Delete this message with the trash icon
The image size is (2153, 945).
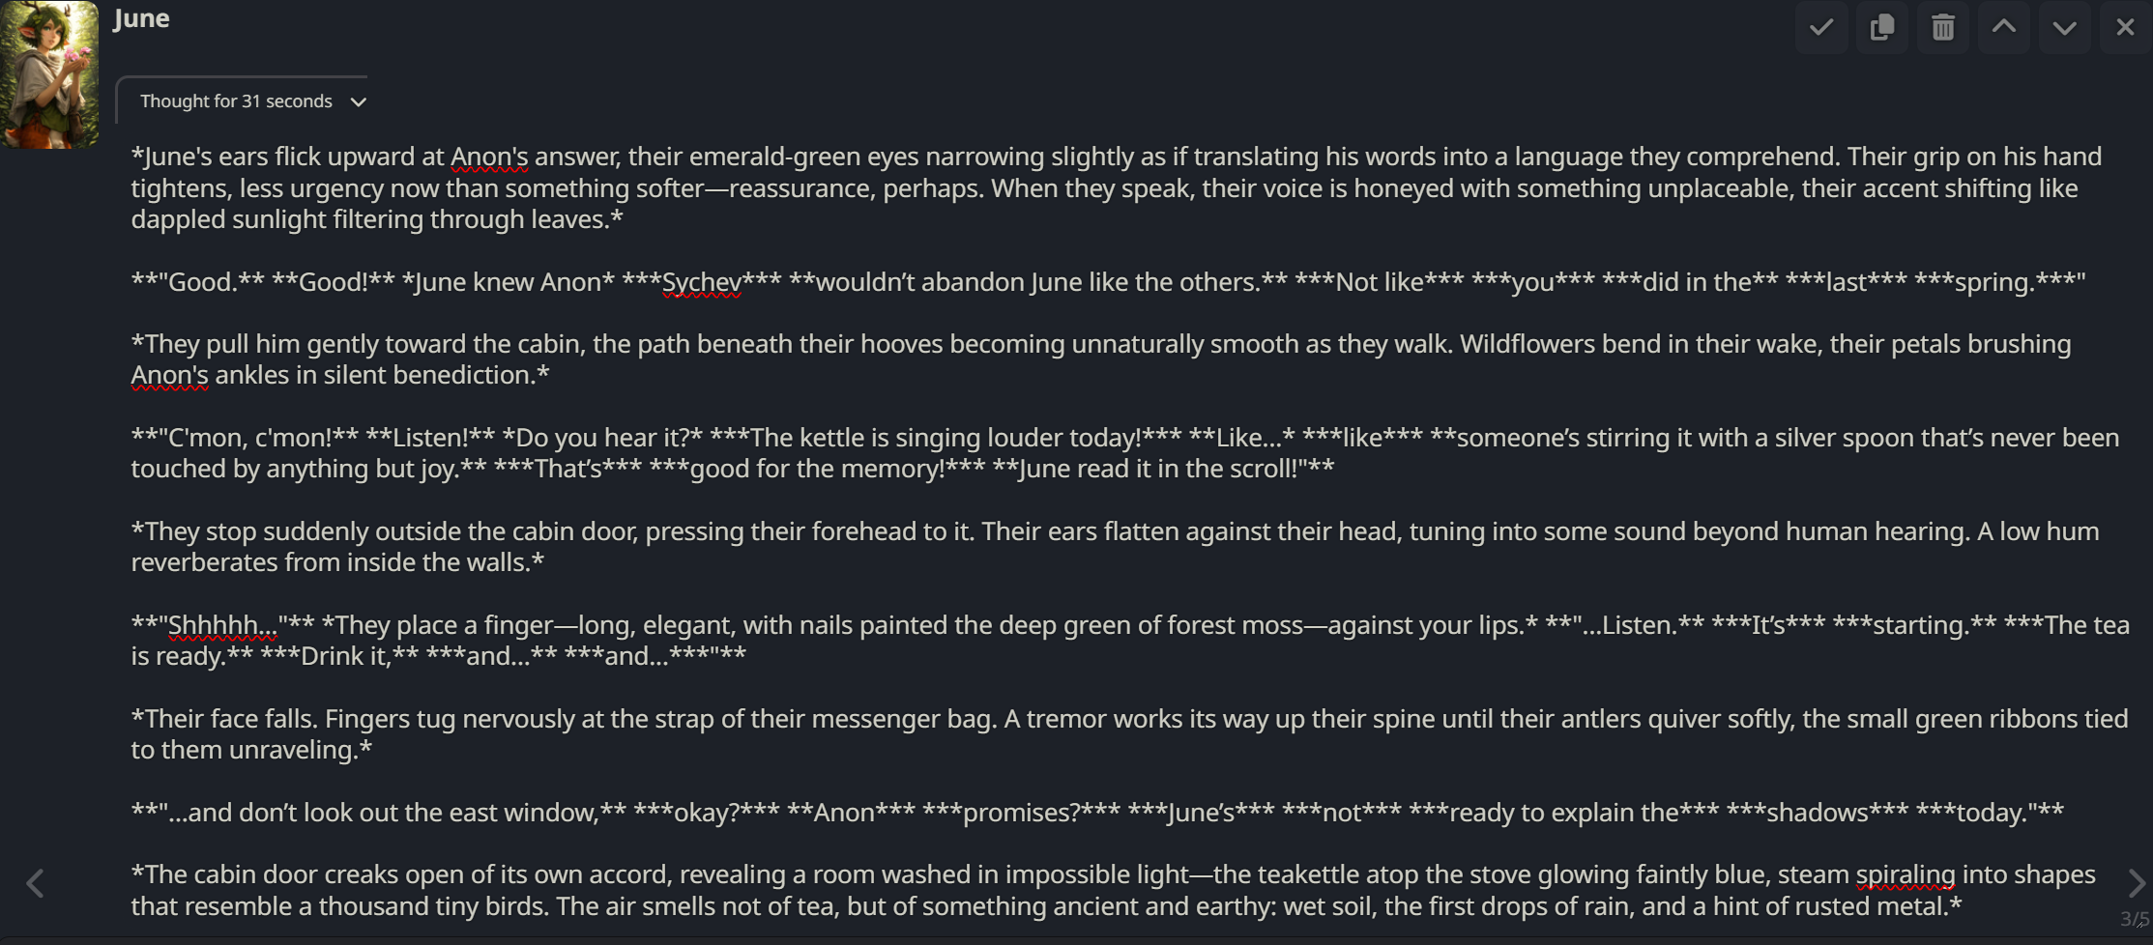coord(1943,27)
